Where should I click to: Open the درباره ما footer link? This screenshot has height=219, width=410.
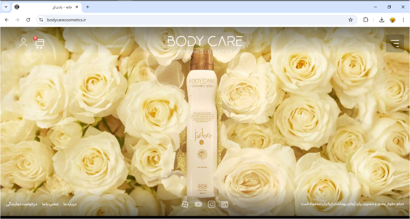click(70, 204)
